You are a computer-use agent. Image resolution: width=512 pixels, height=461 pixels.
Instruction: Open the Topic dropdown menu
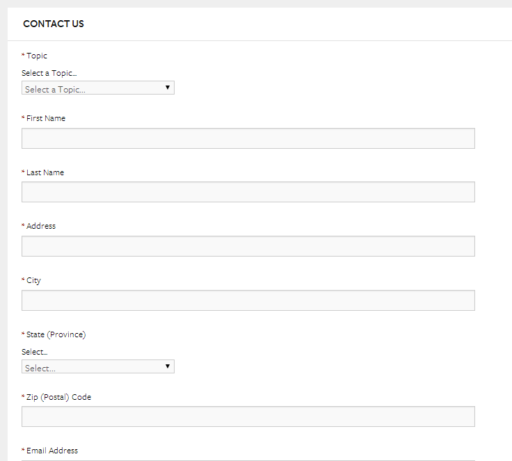pos(97,88)
